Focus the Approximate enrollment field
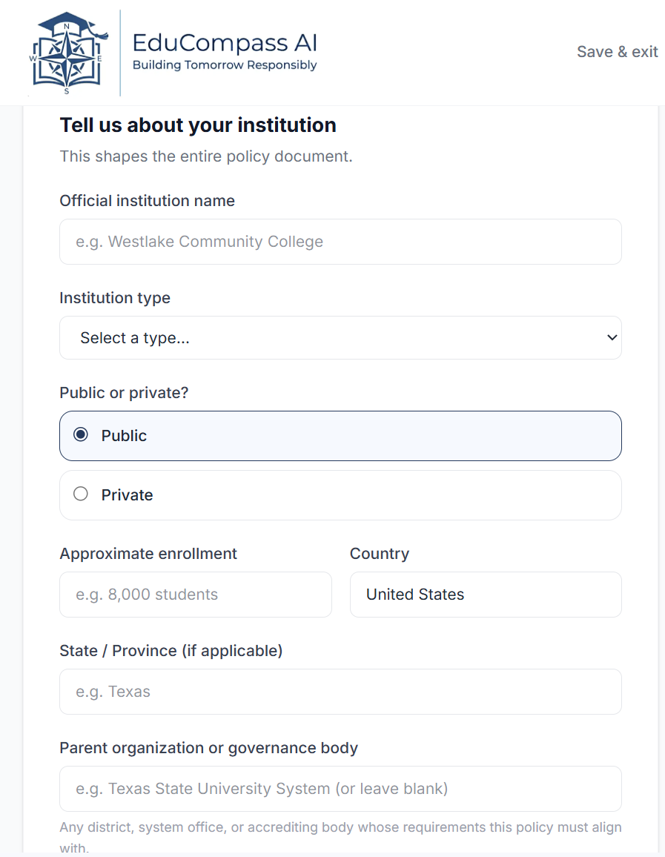 pyautogui.click(x=196, y=595)
